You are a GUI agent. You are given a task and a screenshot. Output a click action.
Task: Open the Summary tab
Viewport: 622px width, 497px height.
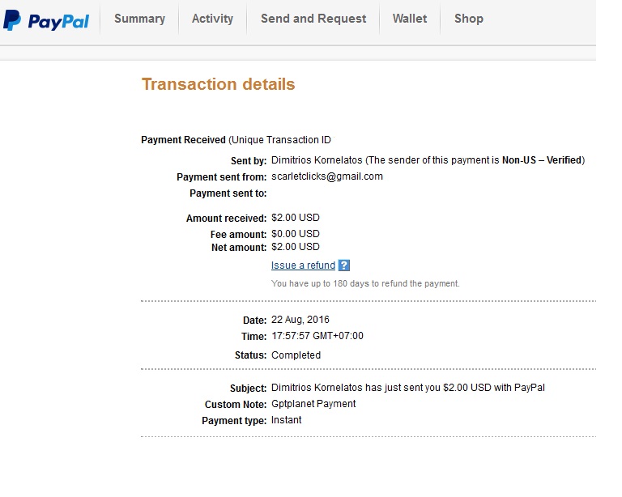coord(139,19)
